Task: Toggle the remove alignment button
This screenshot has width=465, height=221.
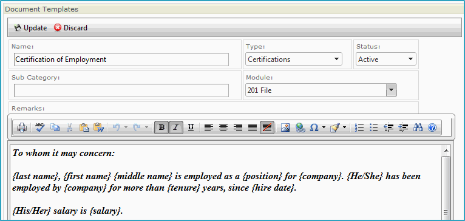Action: point(268,127)
